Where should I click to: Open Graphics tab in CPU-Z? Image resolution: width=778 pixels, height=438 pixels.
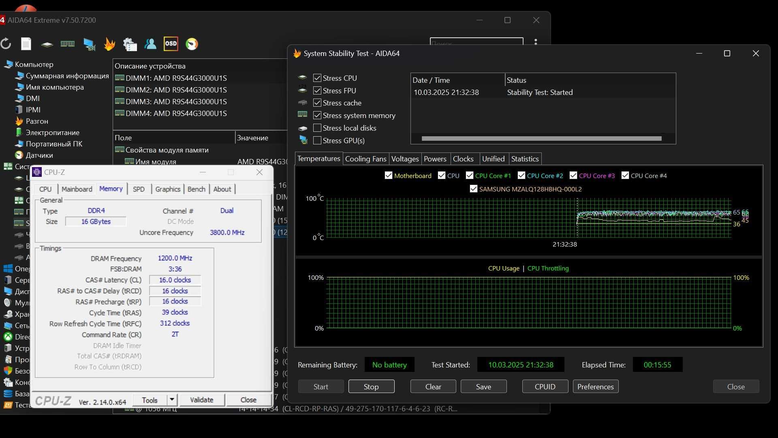(x=168, y=189)
